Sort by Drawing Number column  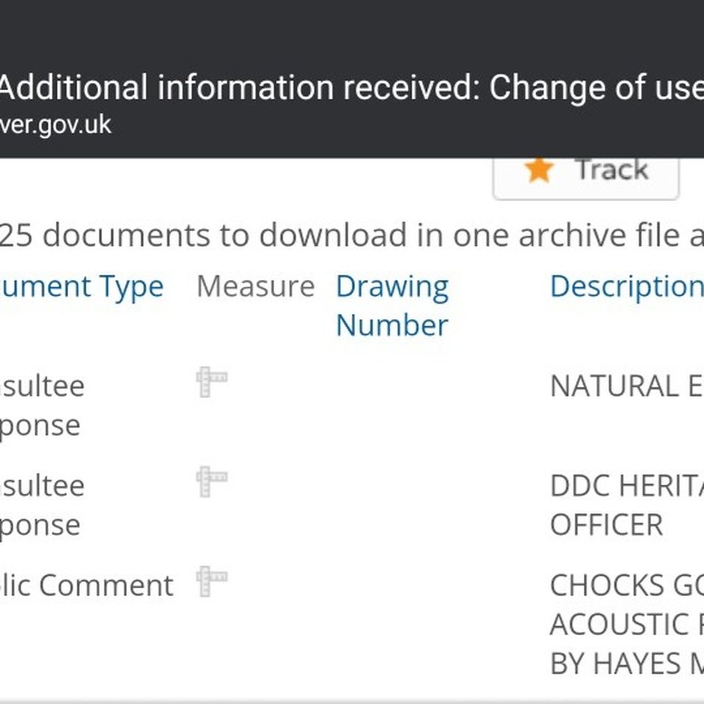pos(392,306)
